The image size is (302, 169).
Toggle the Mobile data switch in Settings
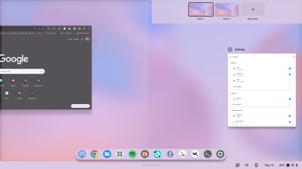tap(289, 75)
